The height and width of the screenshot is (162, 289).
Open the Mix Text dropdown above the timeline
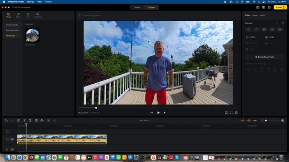coord(144,121)
